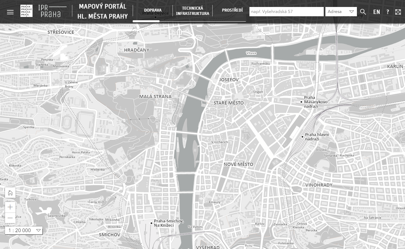
Task: Switch to Technická infrastruktura tab
Action: pyautogui.click(x=192, y=11)
